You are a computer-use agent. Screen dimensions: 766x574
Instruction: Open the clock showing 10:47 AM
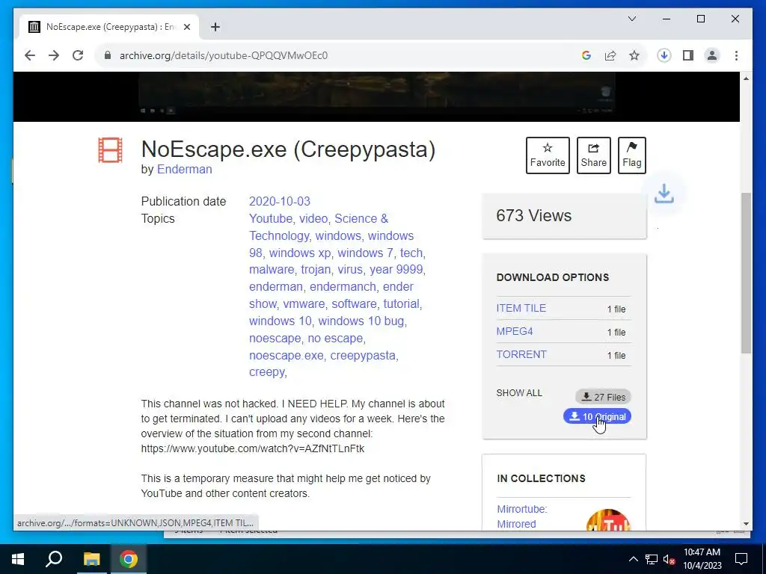(702, 559)
